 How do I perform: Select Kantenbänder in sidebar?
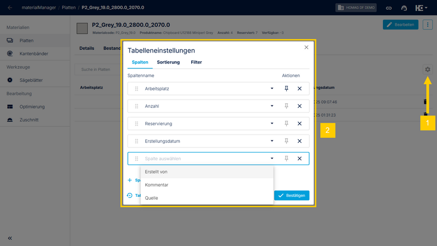[35, 54]
